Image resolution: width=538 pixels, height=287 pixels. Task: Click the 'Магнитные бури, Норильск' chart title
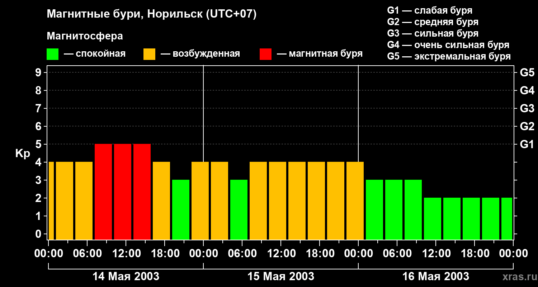[152, 14]
